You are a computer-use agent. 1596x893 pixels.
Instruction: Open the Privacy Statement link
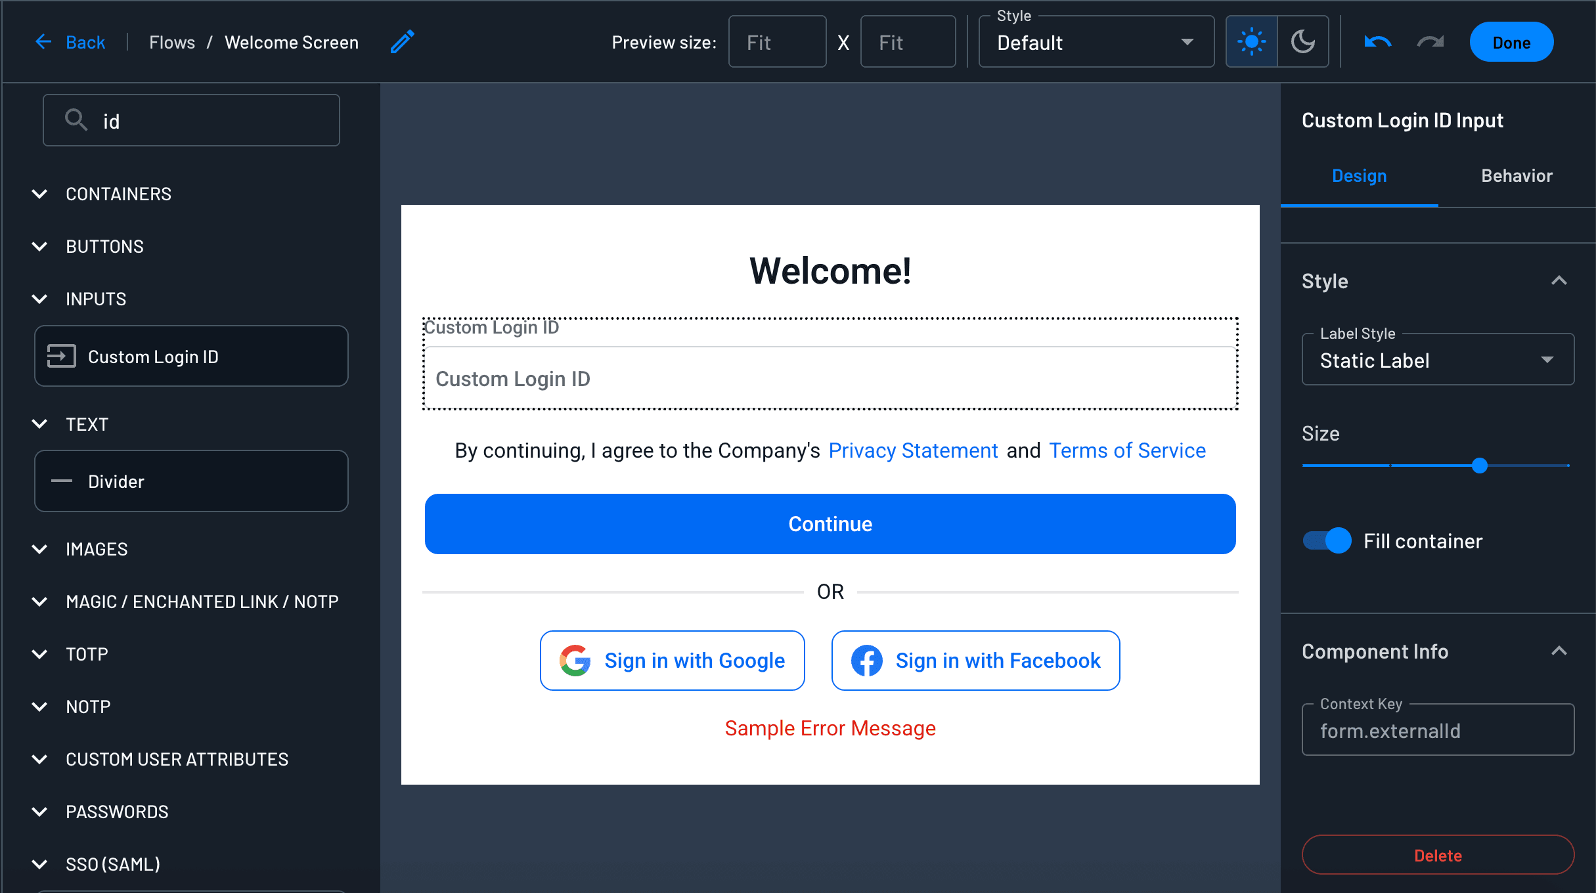[x=913, y=450]
